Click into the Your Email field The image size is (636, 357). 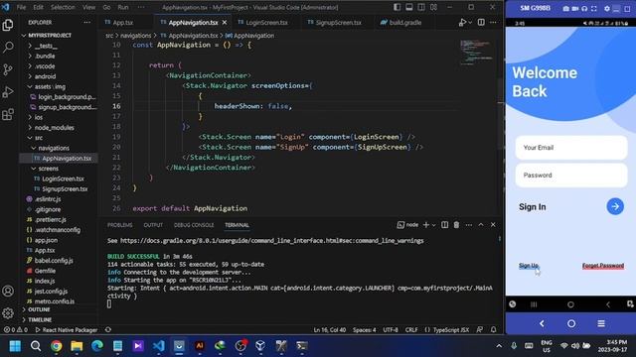571,148
